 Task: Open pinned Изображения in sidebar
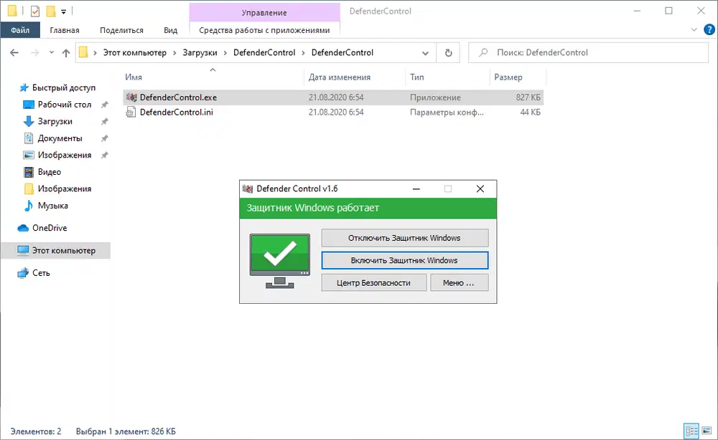click(64, 156)
